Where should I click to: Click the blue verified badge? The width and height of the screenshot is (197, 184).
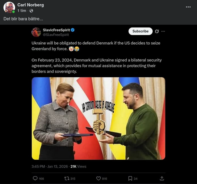tap(73, 30)
